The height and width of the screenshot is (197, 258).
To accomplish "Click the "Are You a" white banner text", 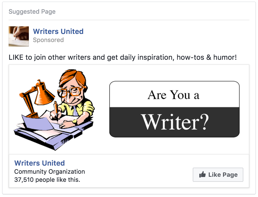I will pyautogui.click(x=174, y=95).
